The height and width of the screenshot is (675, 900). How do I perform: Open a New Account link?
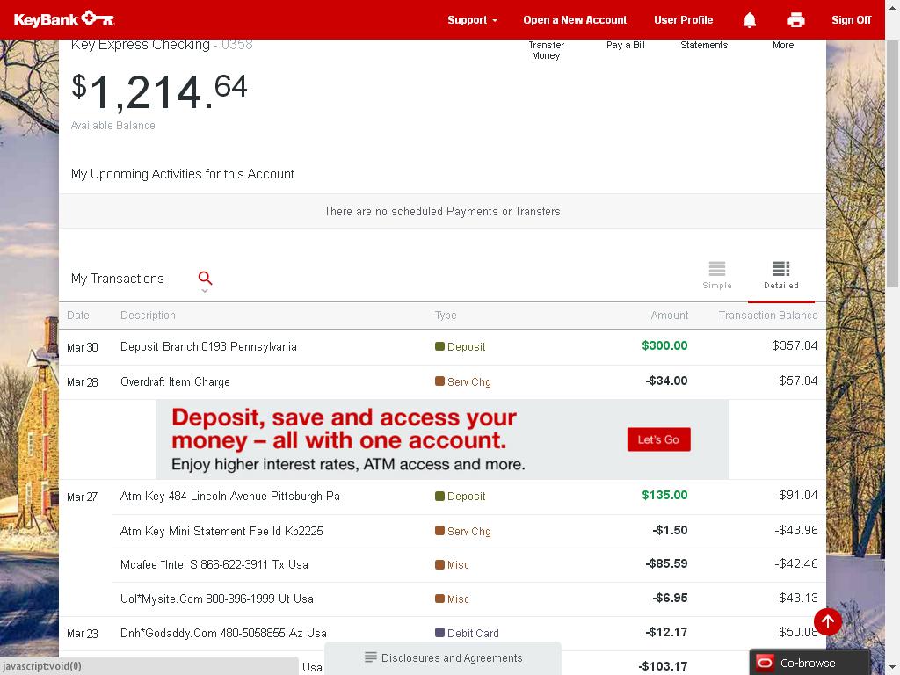575,20
